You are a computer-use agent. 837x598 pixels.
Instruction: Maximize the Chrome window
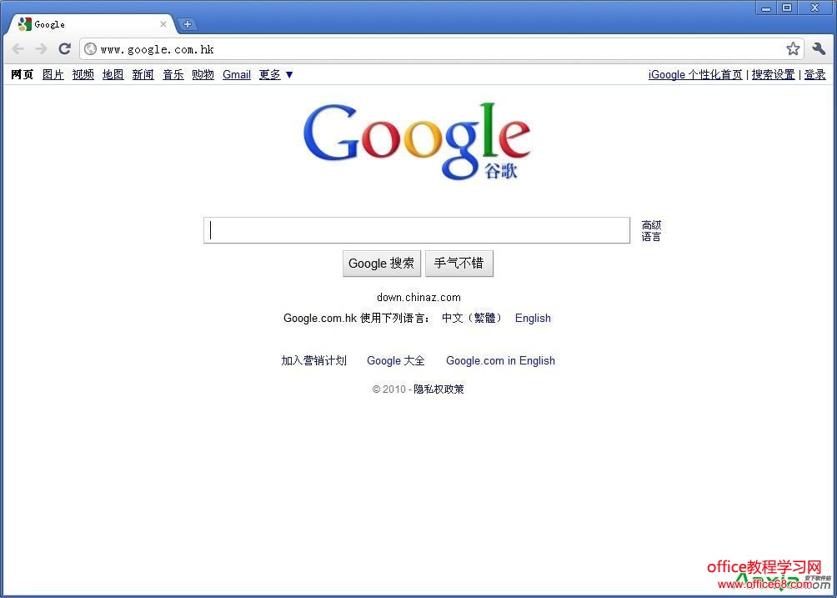(x=787, y=8)
